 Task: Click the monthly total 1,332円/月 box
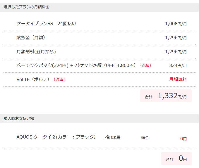[x=166, y=96]
